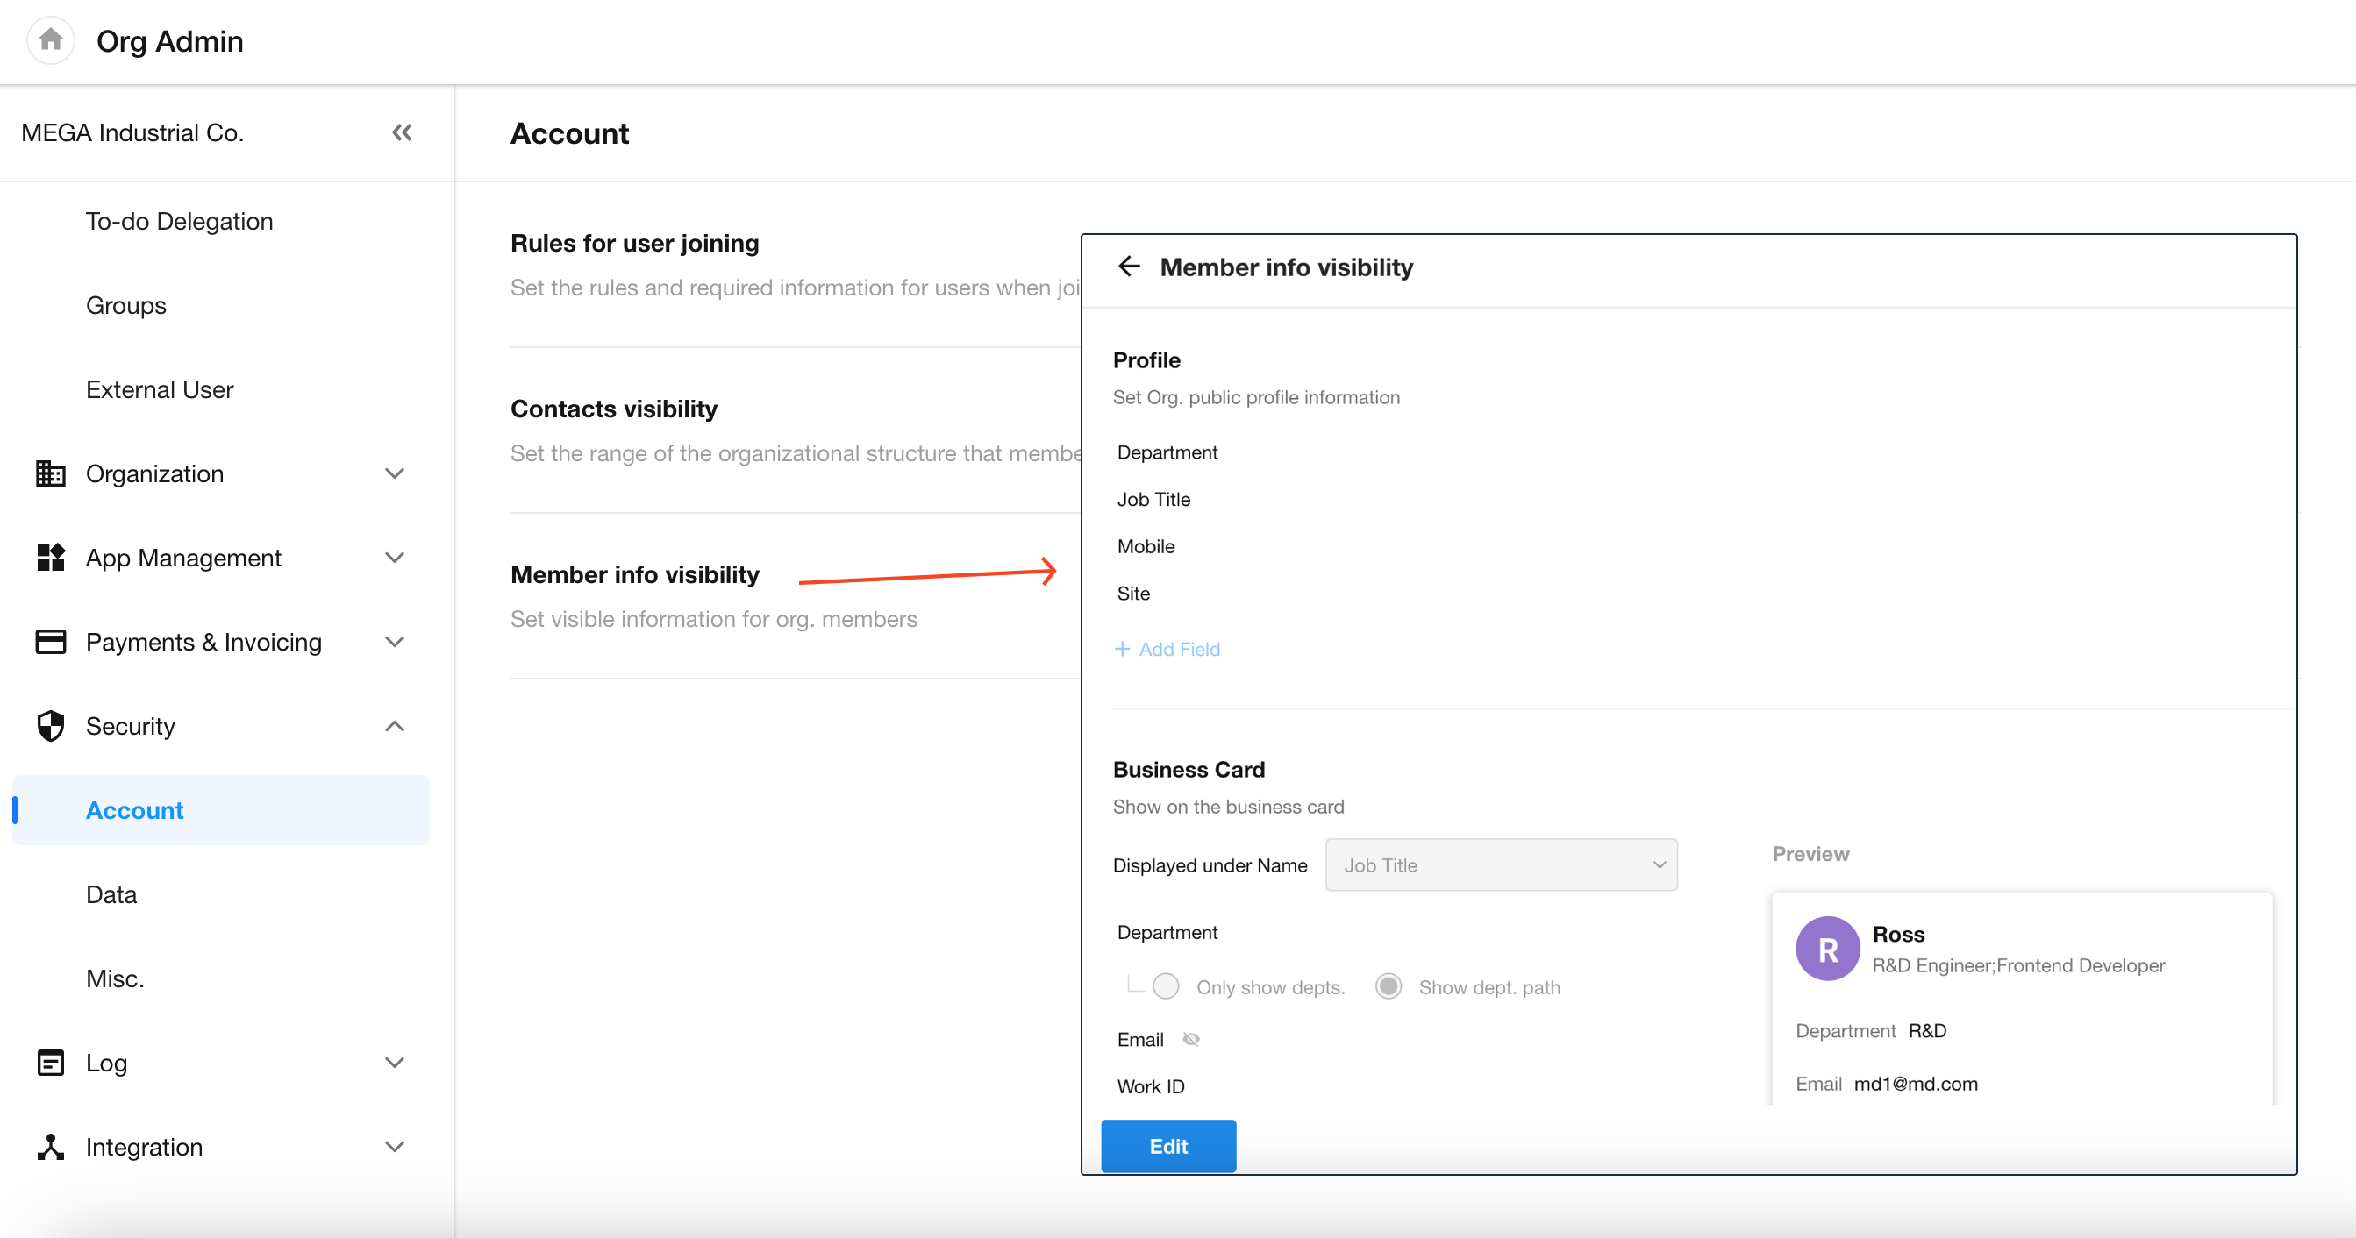Click the Integration icon in sidebar
The height and width of the screenshot is (1238, 2356).
(50, 1147)
